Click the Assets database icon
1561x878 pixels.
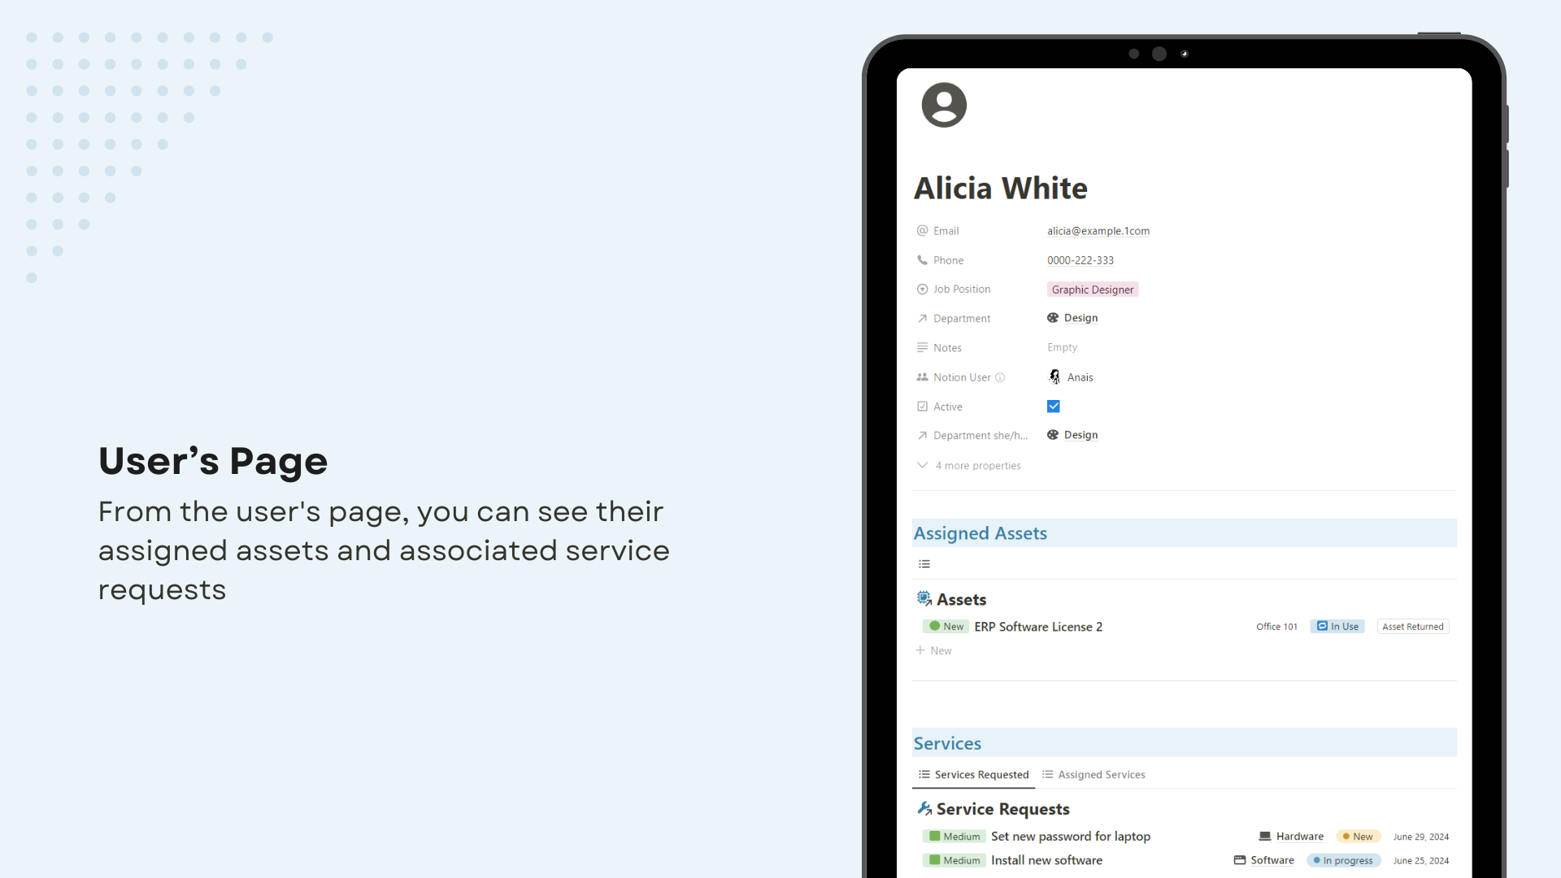[924, 599]
